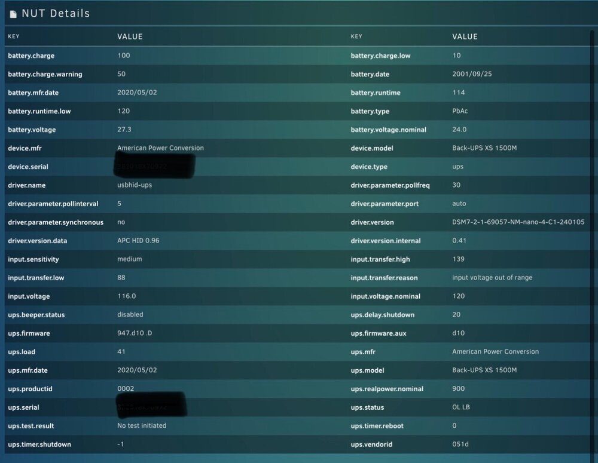Select the driver.version.internal key
Image resolution: width=598 pixels, height=463 pixels.
pos(386,241)
